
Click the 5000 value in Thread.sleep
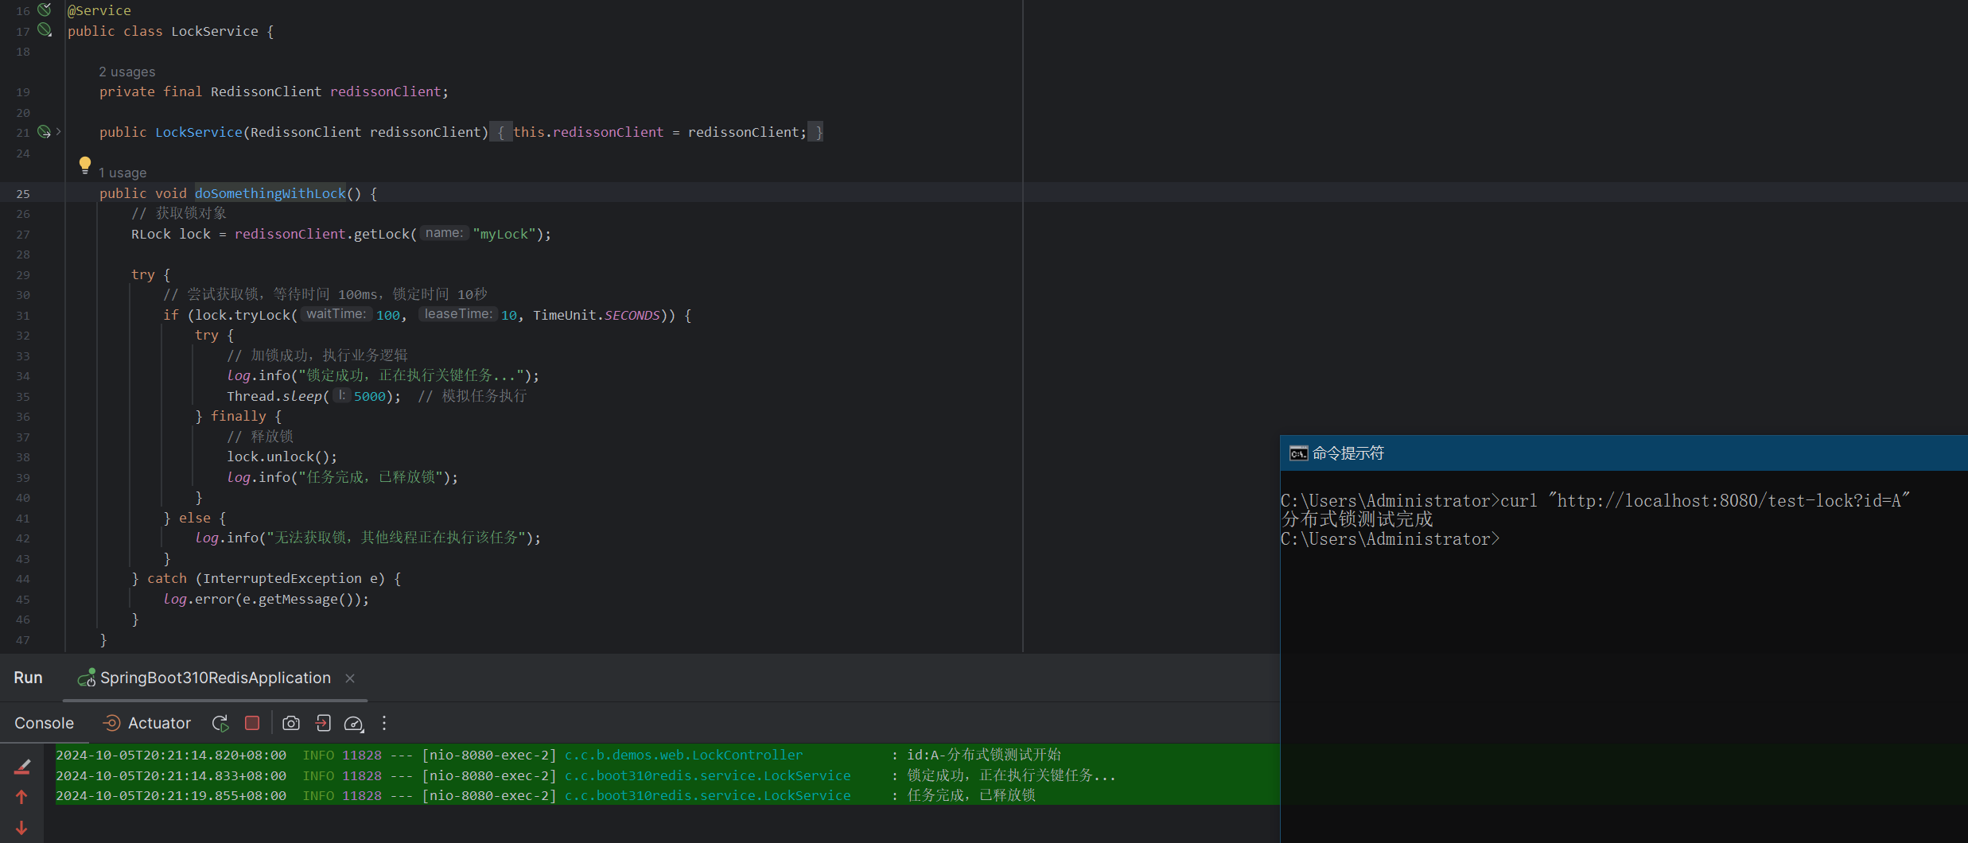point(370,396)
